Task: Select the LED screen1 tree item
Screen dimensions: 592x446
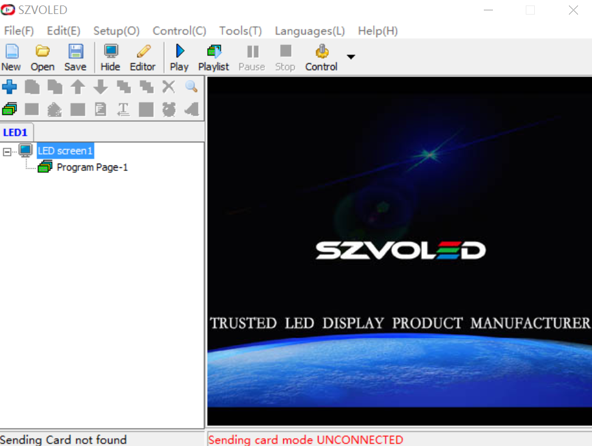Action: (x=65, y=151)
